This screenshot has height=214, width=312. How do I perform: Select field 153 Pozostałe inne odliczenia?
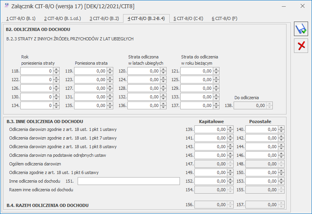pos(261,181)
